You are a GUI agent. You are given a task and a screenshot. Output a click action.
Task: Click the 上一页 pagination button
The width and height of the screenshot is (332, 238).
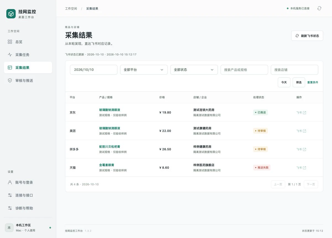pyautogui.click(x=278, y=184)
